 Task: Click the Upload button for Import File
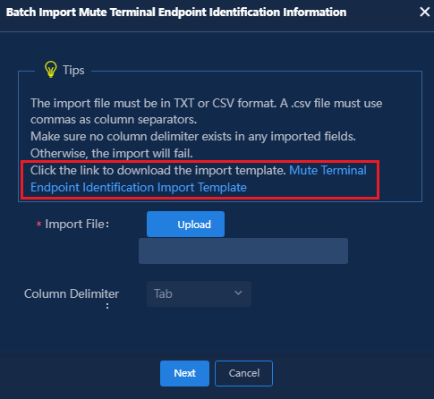coord(185,225)
